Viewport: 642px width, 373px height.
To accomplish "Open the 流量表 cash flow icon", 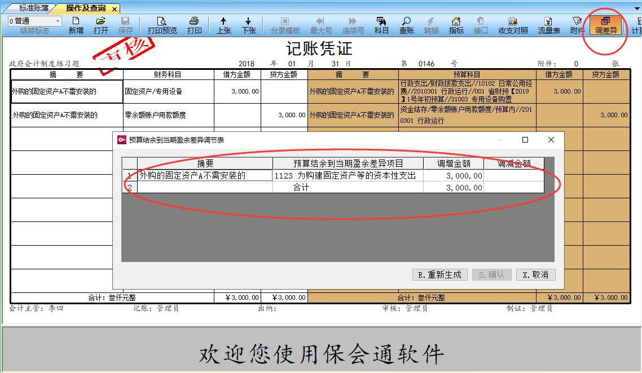I will [x=549, y=25].
